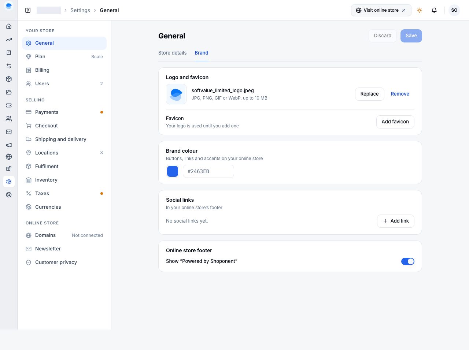Open the lifebuoy help icon in rail

[x=9, y=195]
